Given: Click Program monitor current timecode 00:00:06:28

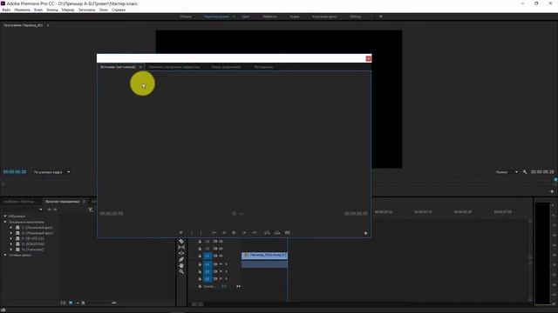Looking at the screenshot, I should click(x=15, y=172).
